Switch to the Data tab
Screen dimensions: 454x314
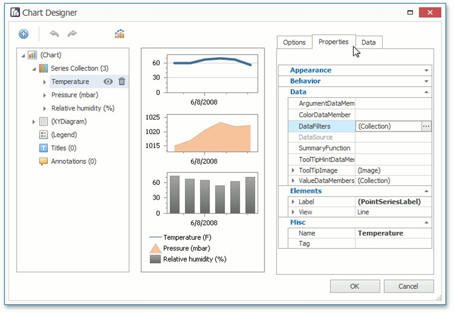pyautogui.click(x=369, y=43)
